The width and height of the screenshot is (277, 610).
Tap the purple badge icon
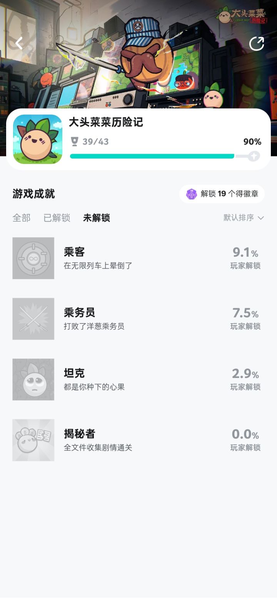tap(192, 194)
